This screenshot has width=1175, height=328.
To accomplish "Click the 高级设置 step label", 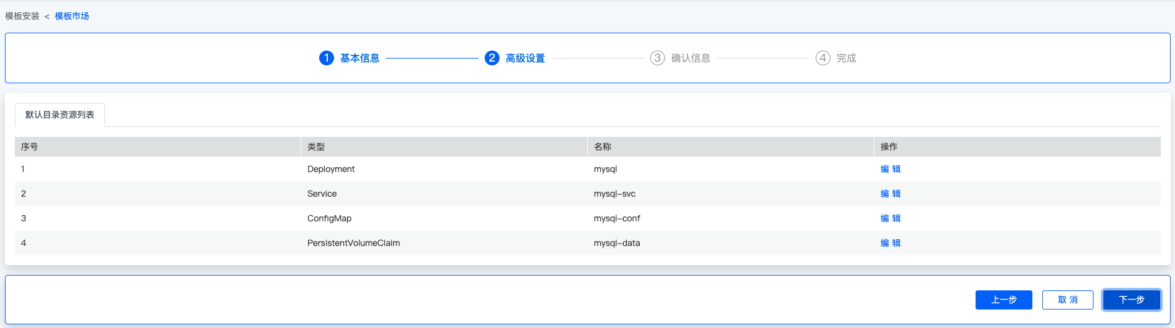I will 525,58.
